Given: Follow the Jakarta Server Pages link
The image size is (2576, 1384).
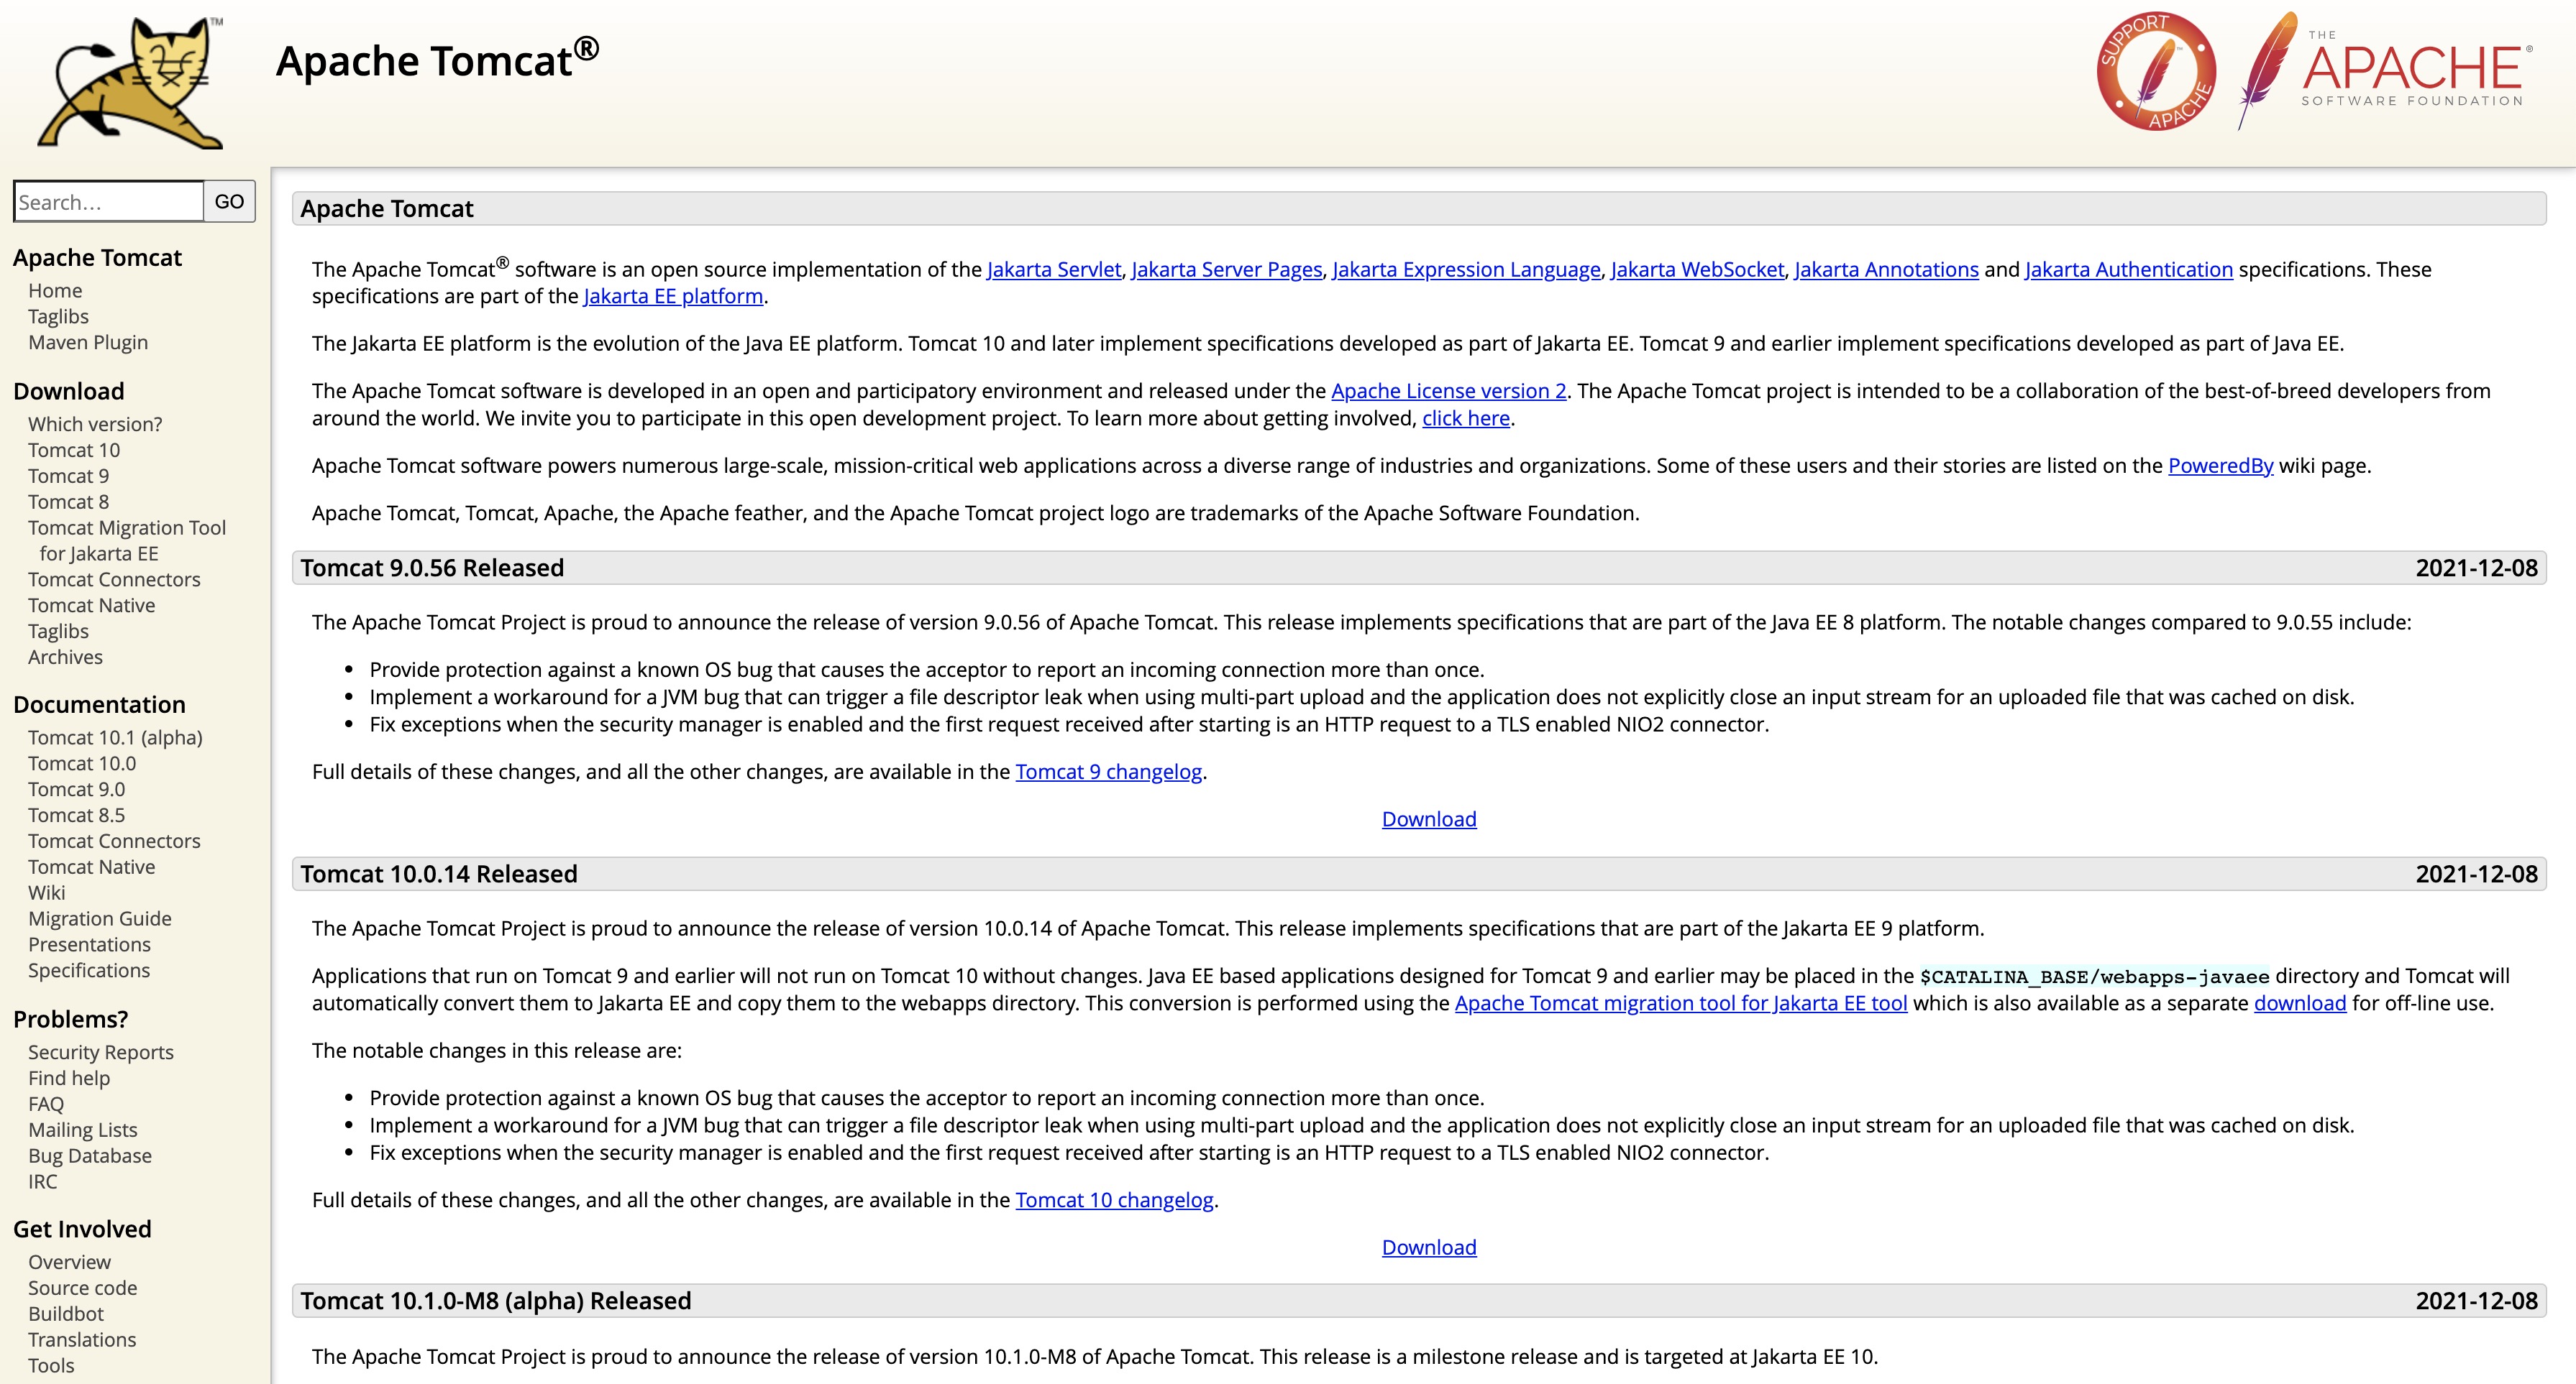Looking at the screenshot, I should coord(1227,269).
